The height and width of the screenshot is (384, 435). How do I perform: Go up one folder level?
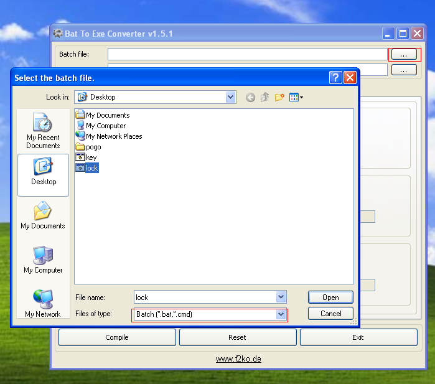[x=264, y=97]
